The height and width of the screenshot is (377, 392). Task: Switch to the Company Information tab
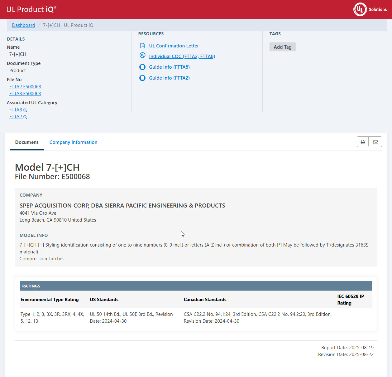click(x=73, y=142)
